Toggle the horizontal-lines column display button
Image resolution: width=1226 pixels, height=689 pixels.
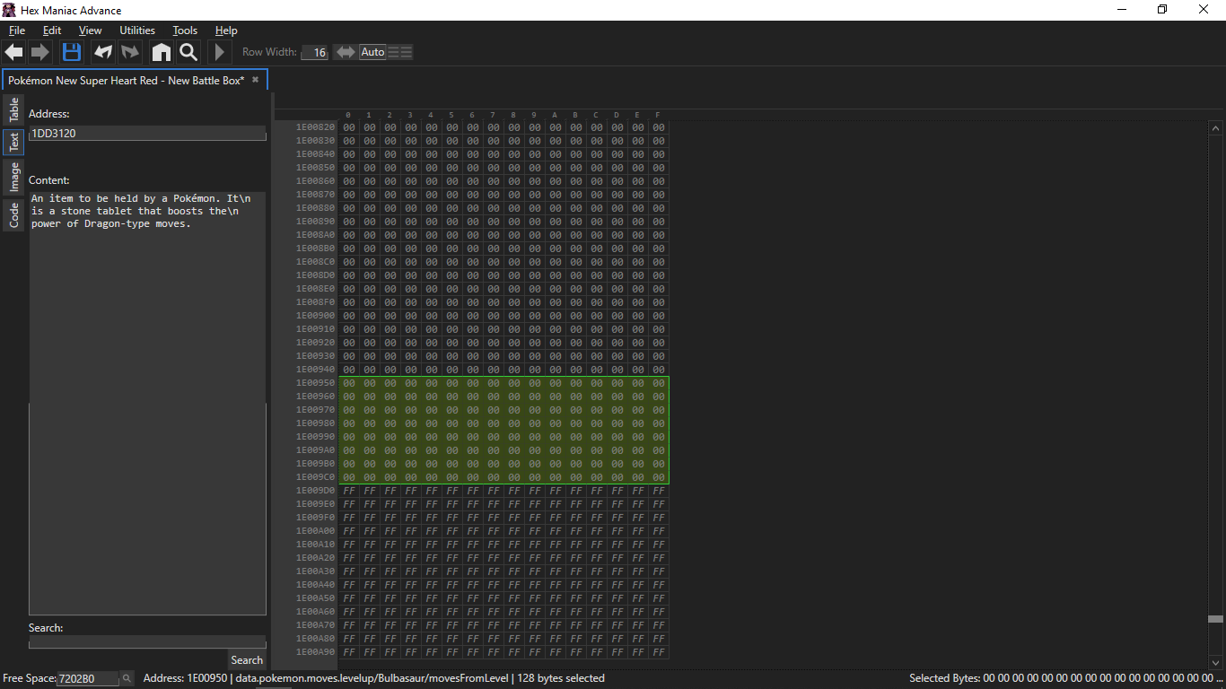coord(400,52)
